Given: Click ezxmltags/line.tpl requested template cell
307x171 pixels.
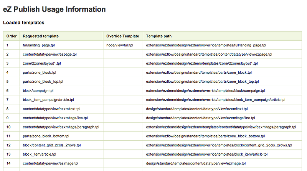Looking at the screenshot, I should pos(55,118).
